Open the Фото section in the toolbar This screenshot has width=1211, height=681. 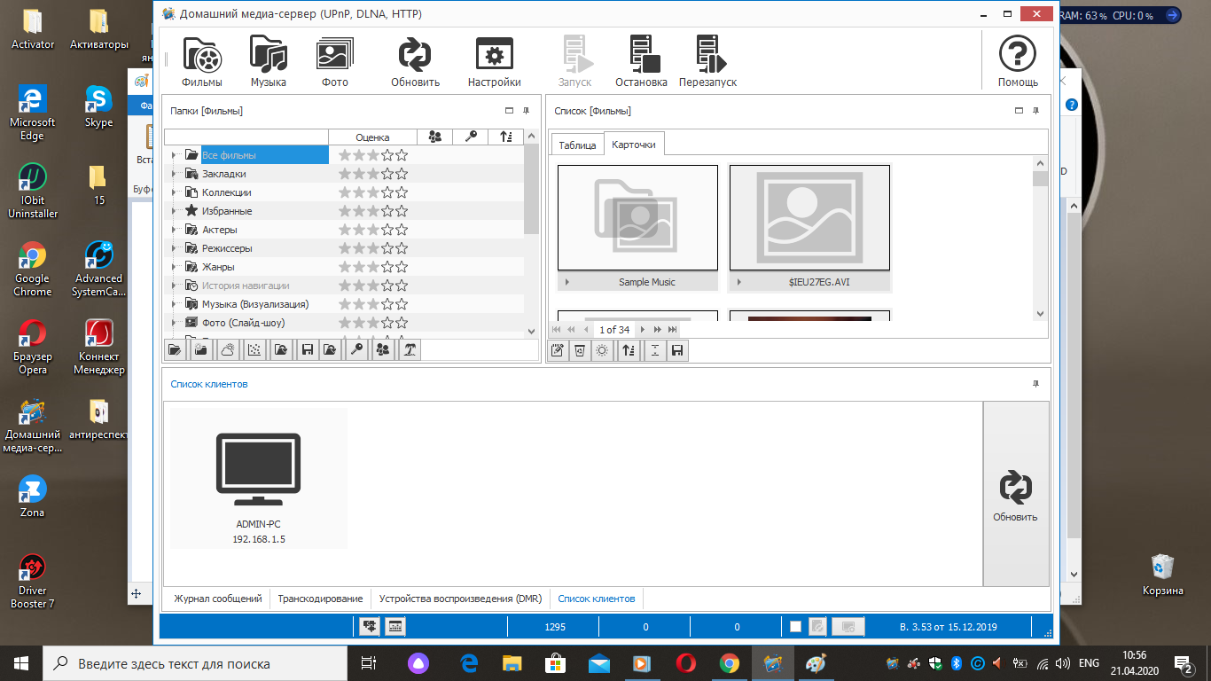coord(335,61)
